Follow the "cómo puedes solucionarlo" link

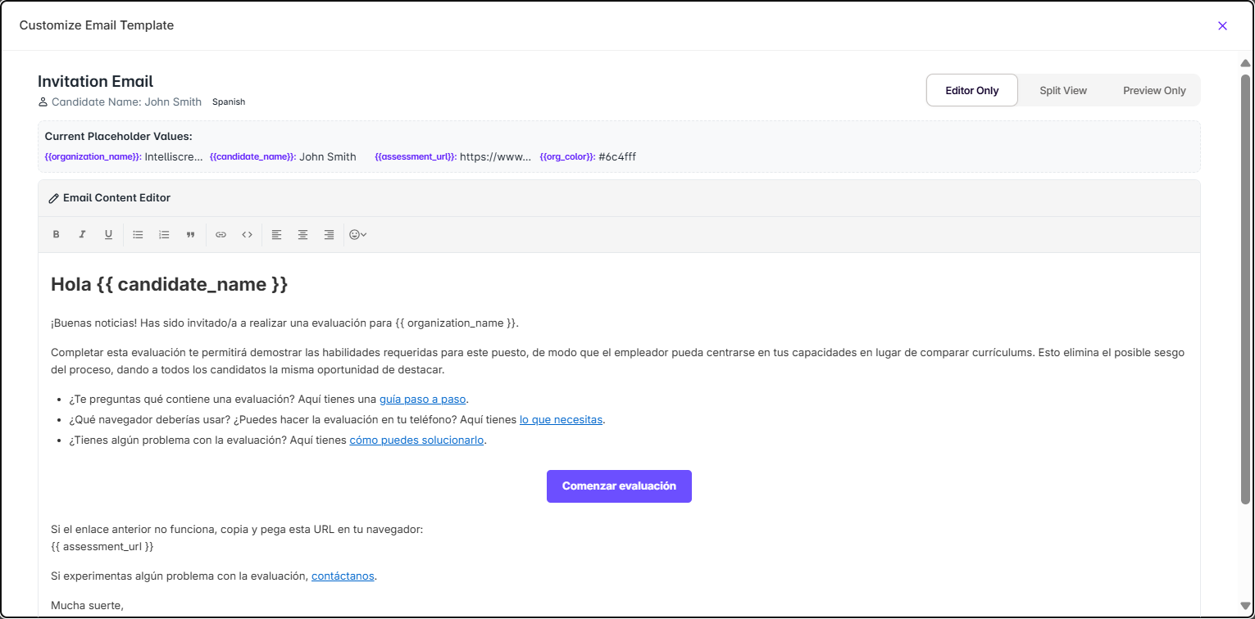point(416,441)
